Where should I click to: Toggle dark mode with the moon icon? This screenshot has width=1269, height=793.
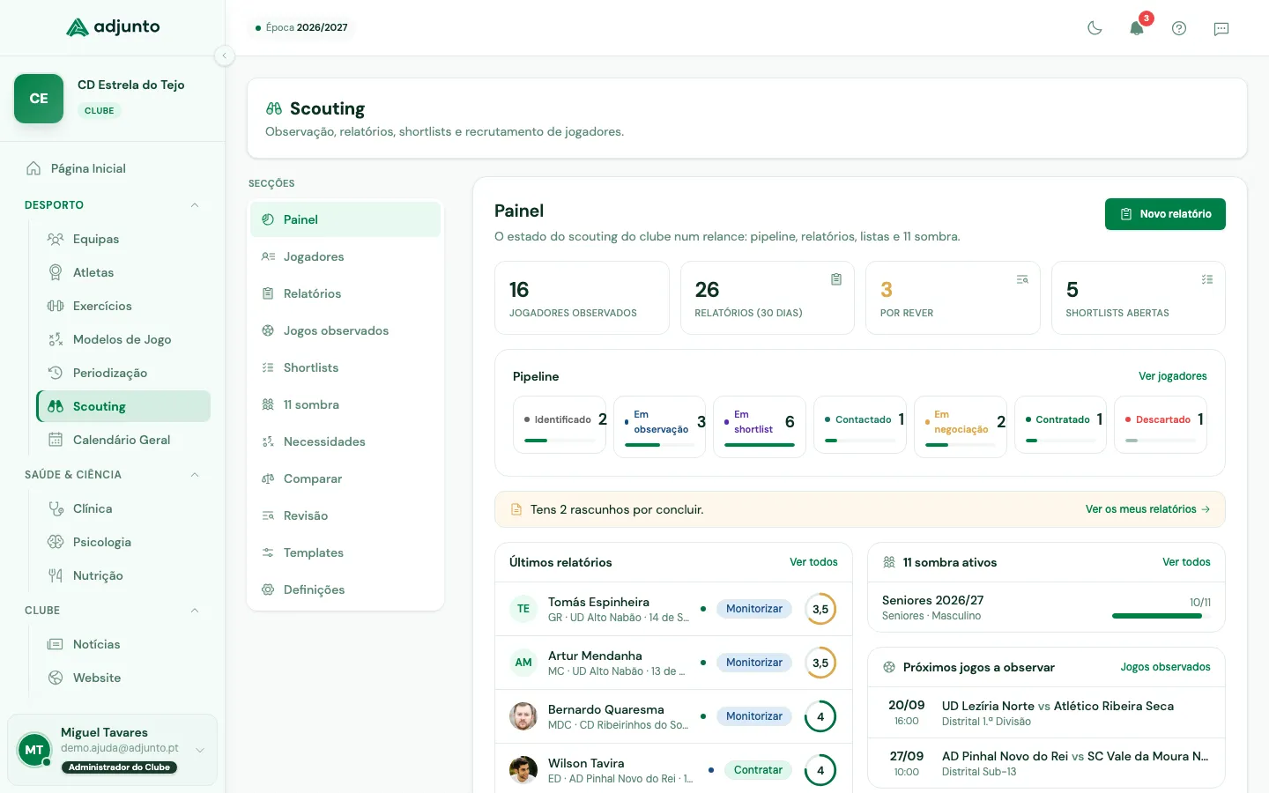coord(1095,28)
